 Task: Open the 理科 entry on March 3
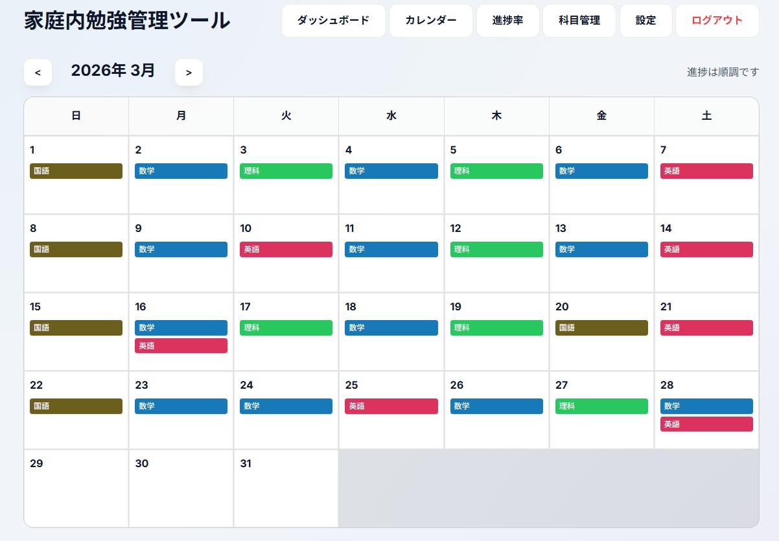pyautogui.click(x=286, y=171)
